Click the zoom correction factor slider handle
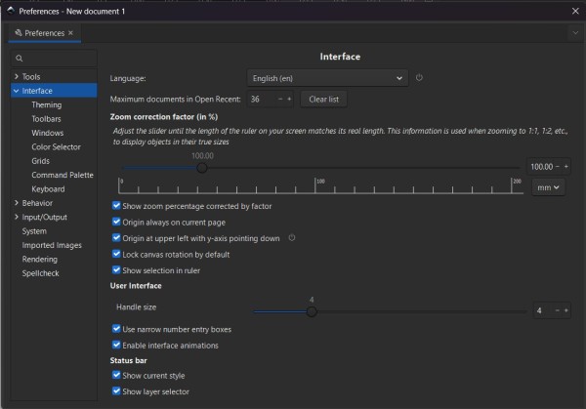Viewport: 586px width, 409px height. tap(202, 168)
